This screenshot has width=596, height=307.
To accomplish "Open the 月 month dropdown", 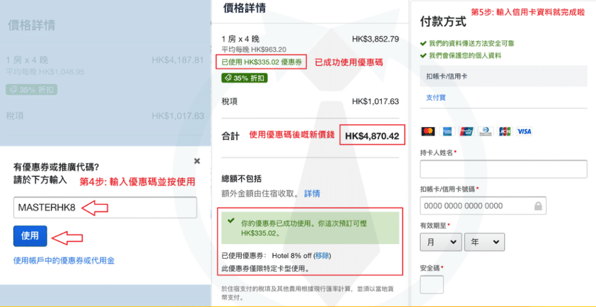I will pyautogui.click(x=441, y=242).
